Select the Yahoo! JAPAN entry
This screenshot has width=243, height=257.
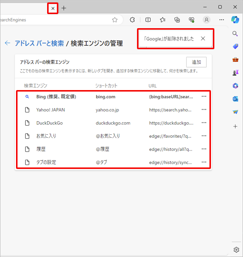[51, 110]
